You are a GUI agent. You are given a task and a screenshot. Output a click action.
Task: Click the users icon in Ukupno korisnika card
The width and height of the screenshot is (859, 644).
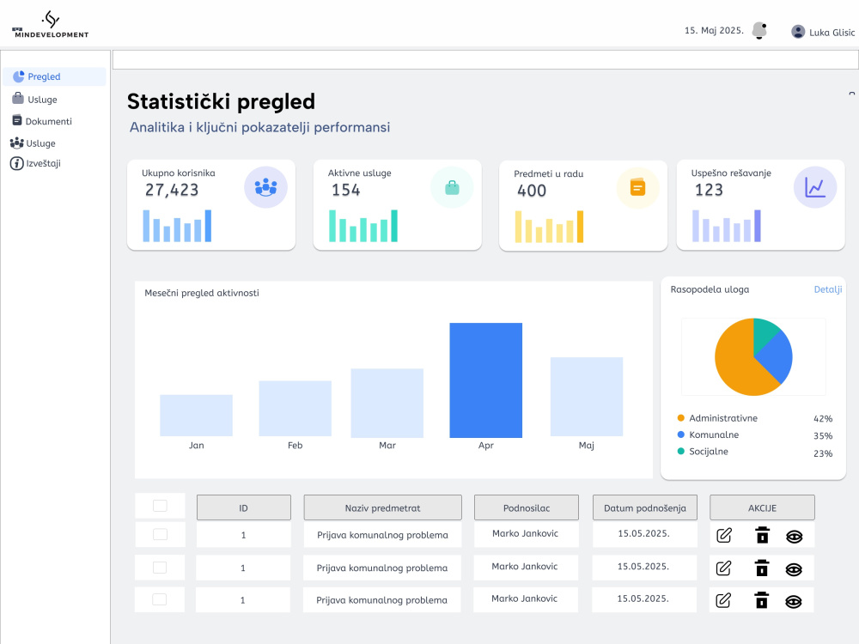click(x=265, y=187)
